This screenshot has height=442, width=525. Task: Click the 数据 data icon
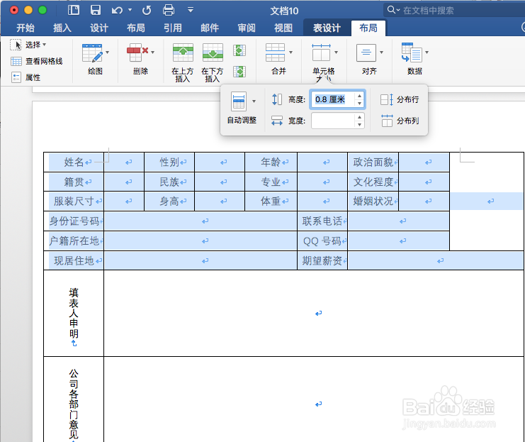412,53
